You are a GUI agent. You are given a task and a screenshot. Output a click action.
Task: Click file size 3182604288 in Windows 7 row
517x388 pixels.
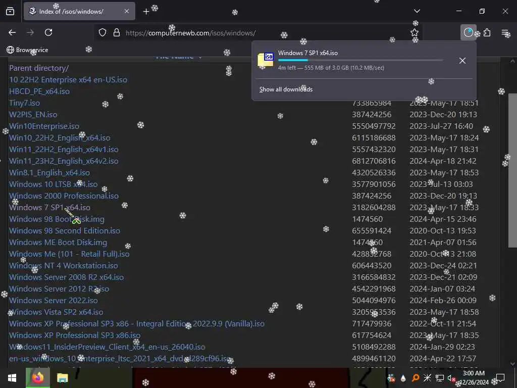[x=374, y=207]
